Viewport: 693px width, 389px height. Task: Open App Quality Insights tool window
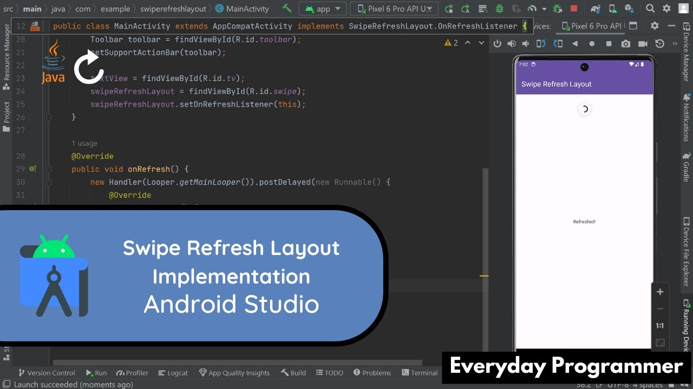tap(234, 373)
